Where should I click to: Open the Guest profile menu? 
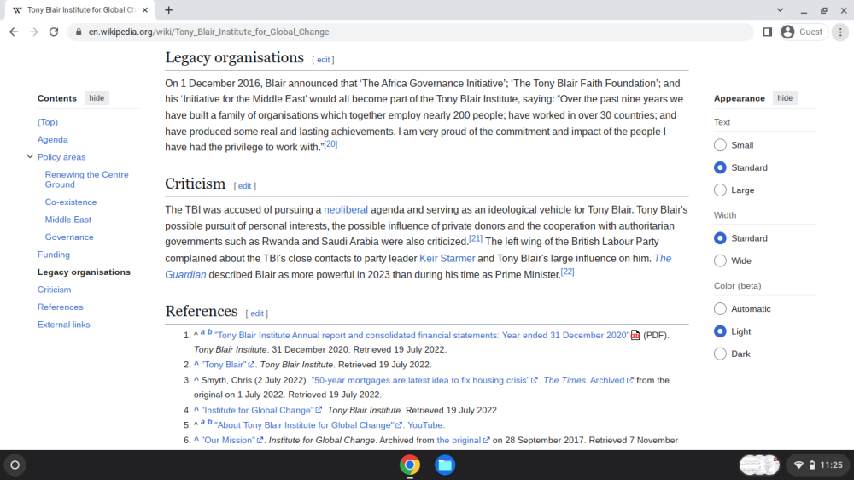click(x=802, y=32)
